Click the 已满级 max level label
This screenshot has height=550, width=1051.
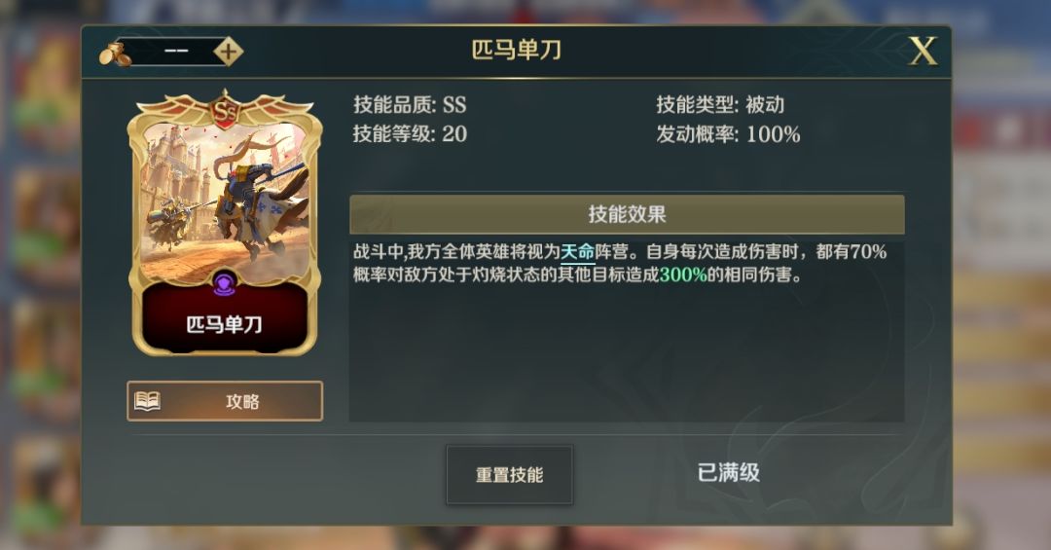coord(729,473)
